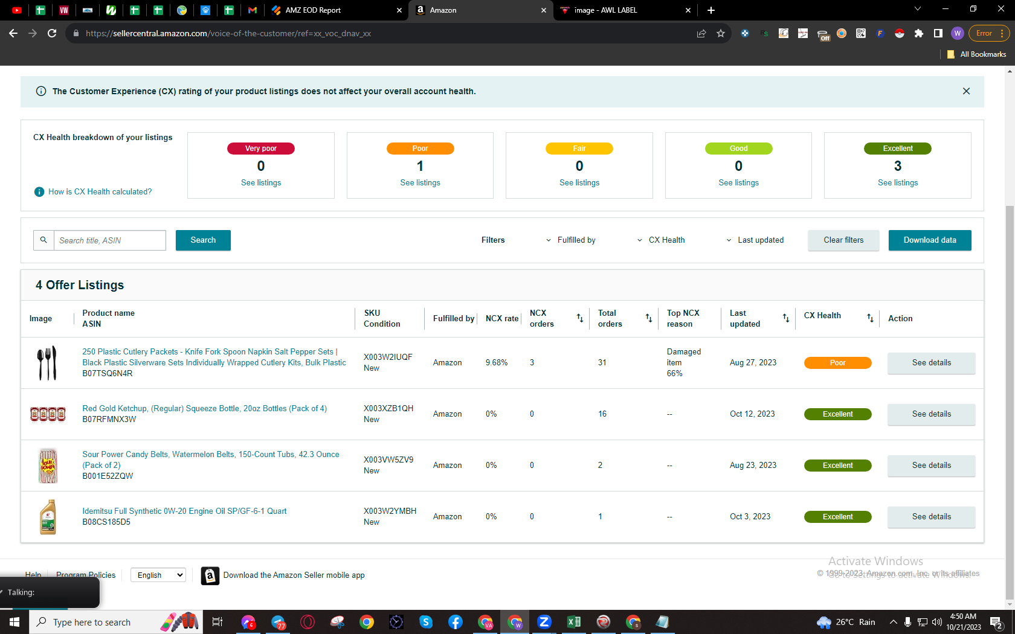Open the Idemitsu Full Synthetic Engine Oil link

tap(184, 511)
